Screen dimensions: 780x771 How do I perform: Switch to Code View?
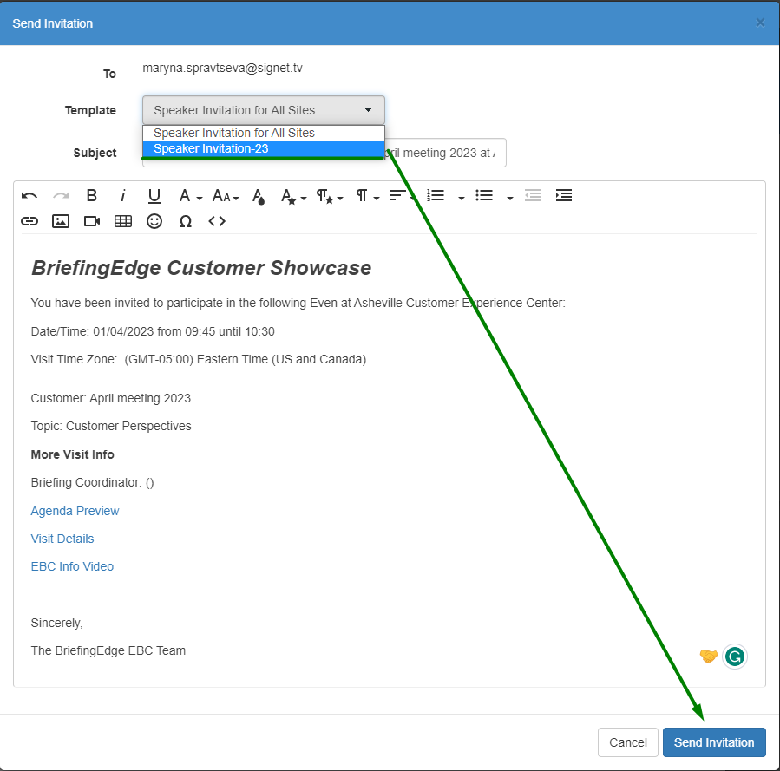tap(217, 221)
